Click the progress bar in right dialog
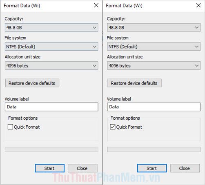Screen dimensions: 205x185 [x=154, y=149]
